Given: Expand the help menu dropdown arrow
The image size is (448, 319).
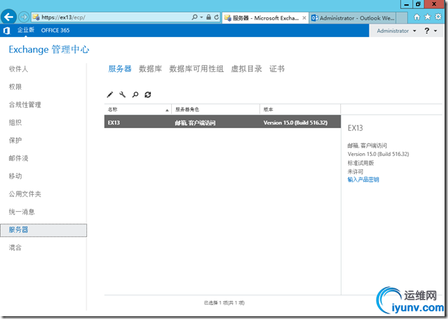Looking at the screenshot, I should (x=435, y=31).
